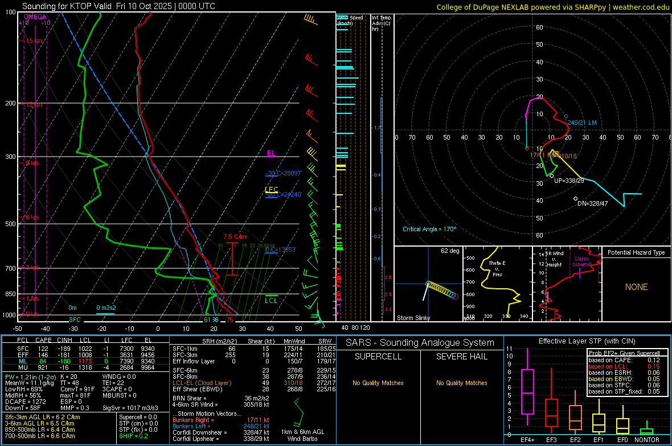This screenshot has width=672, height=446.
Task: Click the "Theta-E v. Pres" plot label
Action: [497, 268]
